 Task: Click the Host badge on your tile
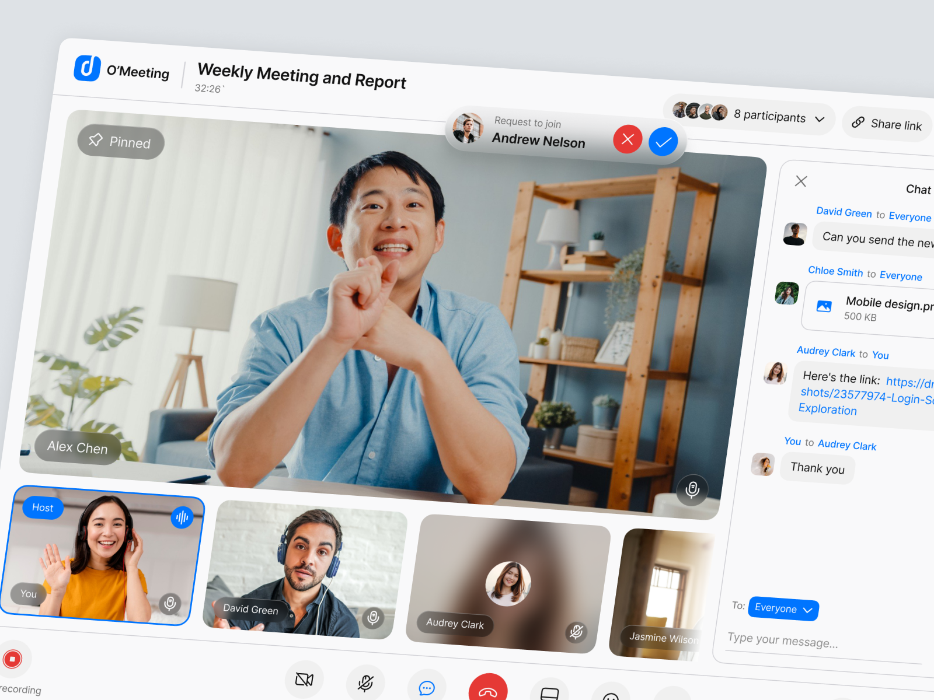pos(43,508)
